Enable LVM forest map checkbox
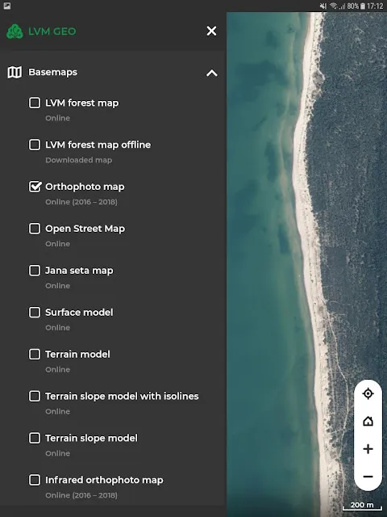Screen dimensions: 387x517 tap(35, 103)
